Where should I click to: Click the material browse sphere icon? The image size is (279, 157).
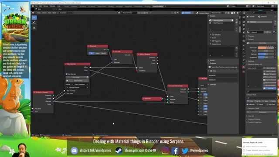pyautogui.click(x=248, y=32)
